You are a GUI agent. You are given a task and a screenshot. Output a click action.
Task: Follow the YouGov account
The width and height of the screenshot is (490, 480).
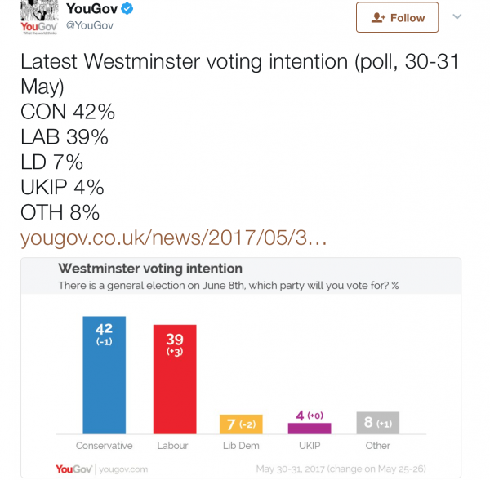[x=397, y=17]
